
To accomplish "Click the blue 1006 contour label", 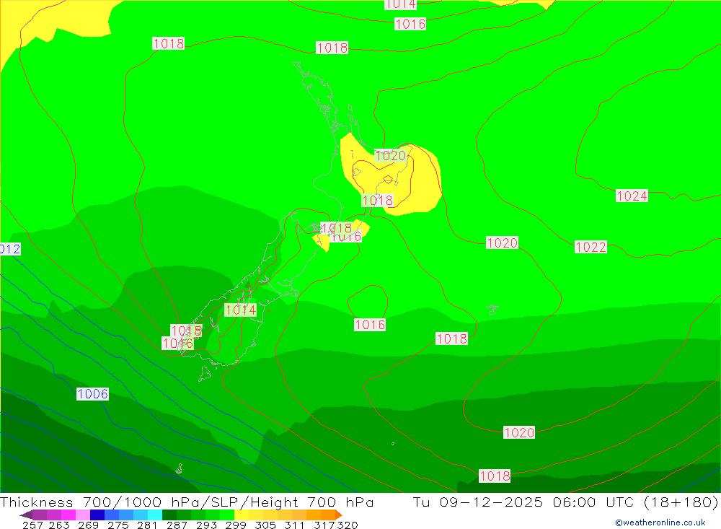I will (92, 393).
